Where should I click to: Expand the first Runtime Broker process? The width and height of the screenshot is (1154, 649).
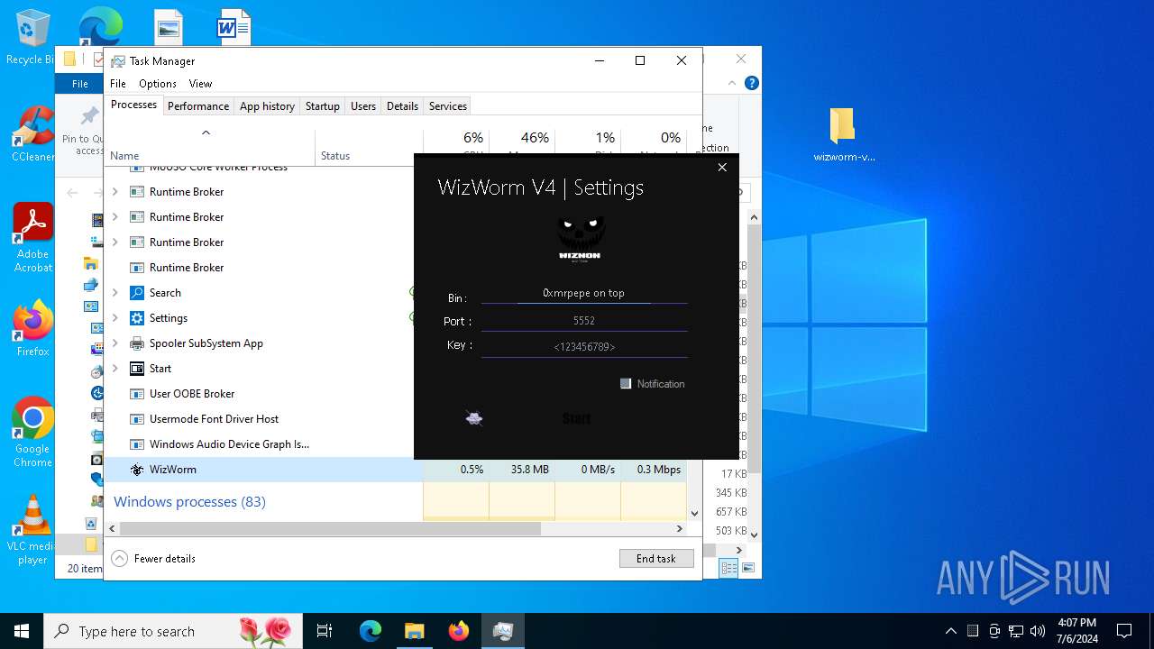click(x=114, y=192)
